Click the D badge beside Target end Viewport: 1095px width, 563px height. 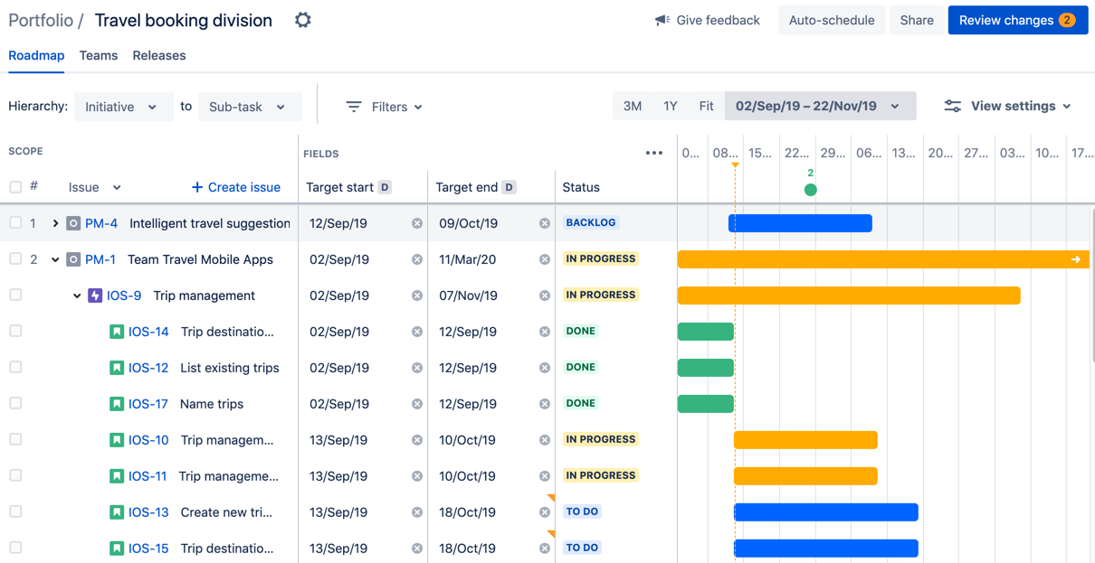(509, 187)
